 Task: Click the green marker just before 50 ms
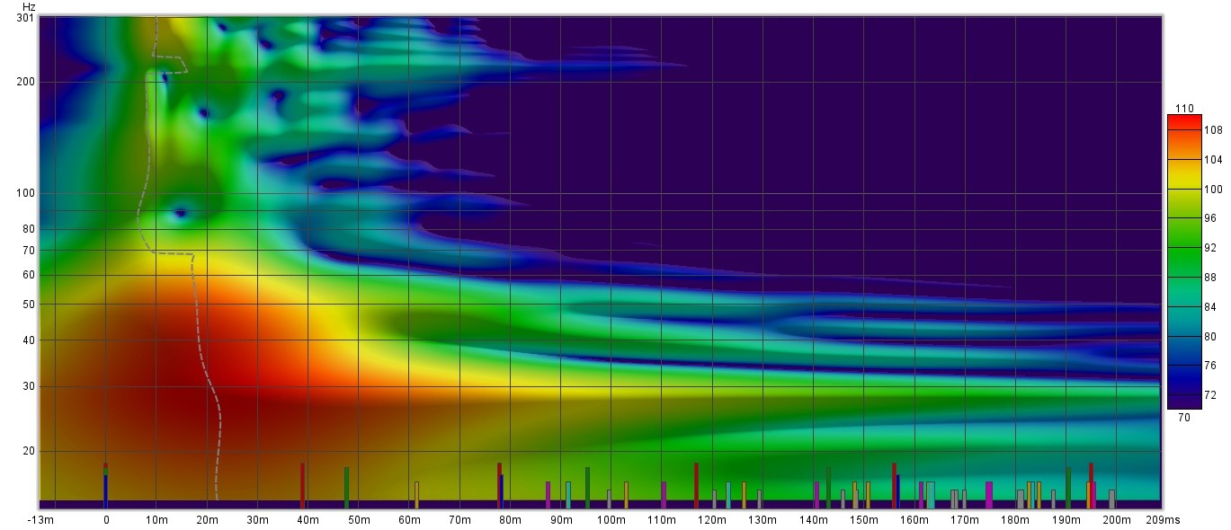(x=346, y=487)
